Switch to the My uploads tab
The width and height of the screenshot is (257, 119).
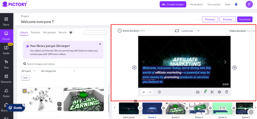(x=49, y=32)
